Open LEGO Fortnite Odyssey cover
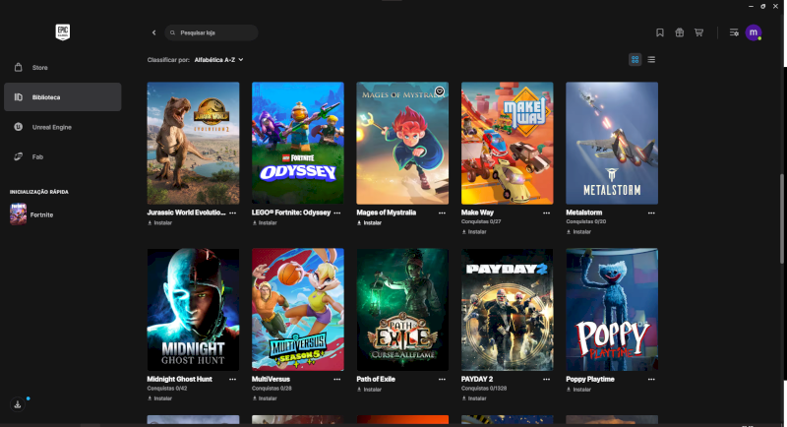Image resolution: width=787 pixels, height=427 pixels. coord(298,143)
